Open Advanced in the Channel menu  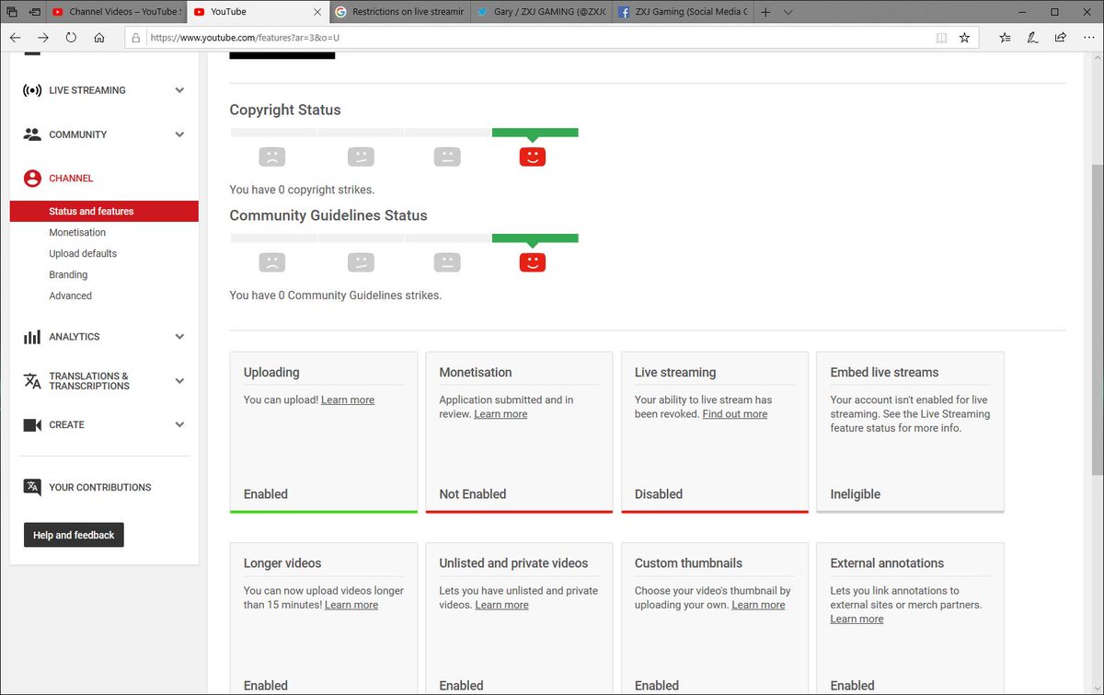point(70,295)
